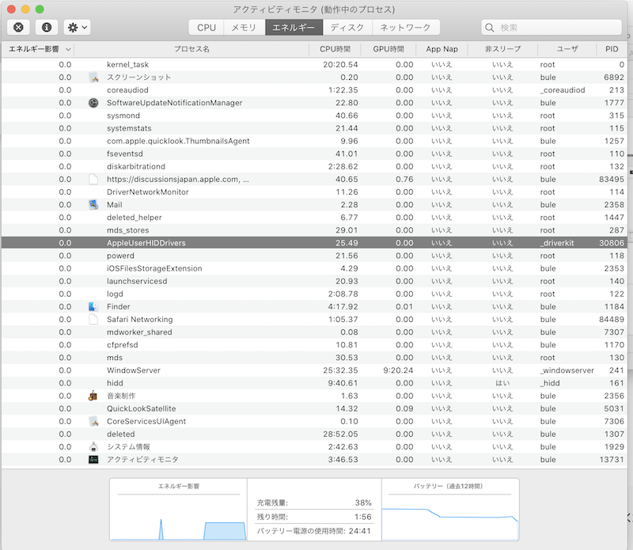The image size is (633, 550).
Task: Click the SoftwareUpdateNotificationManager icon
Action: [x=93, y=103]
